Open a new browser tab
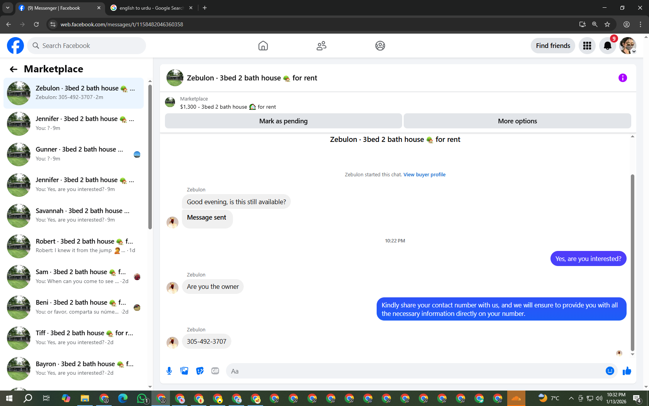This screenshot has width=649, height=406. [x=205, y=8]
